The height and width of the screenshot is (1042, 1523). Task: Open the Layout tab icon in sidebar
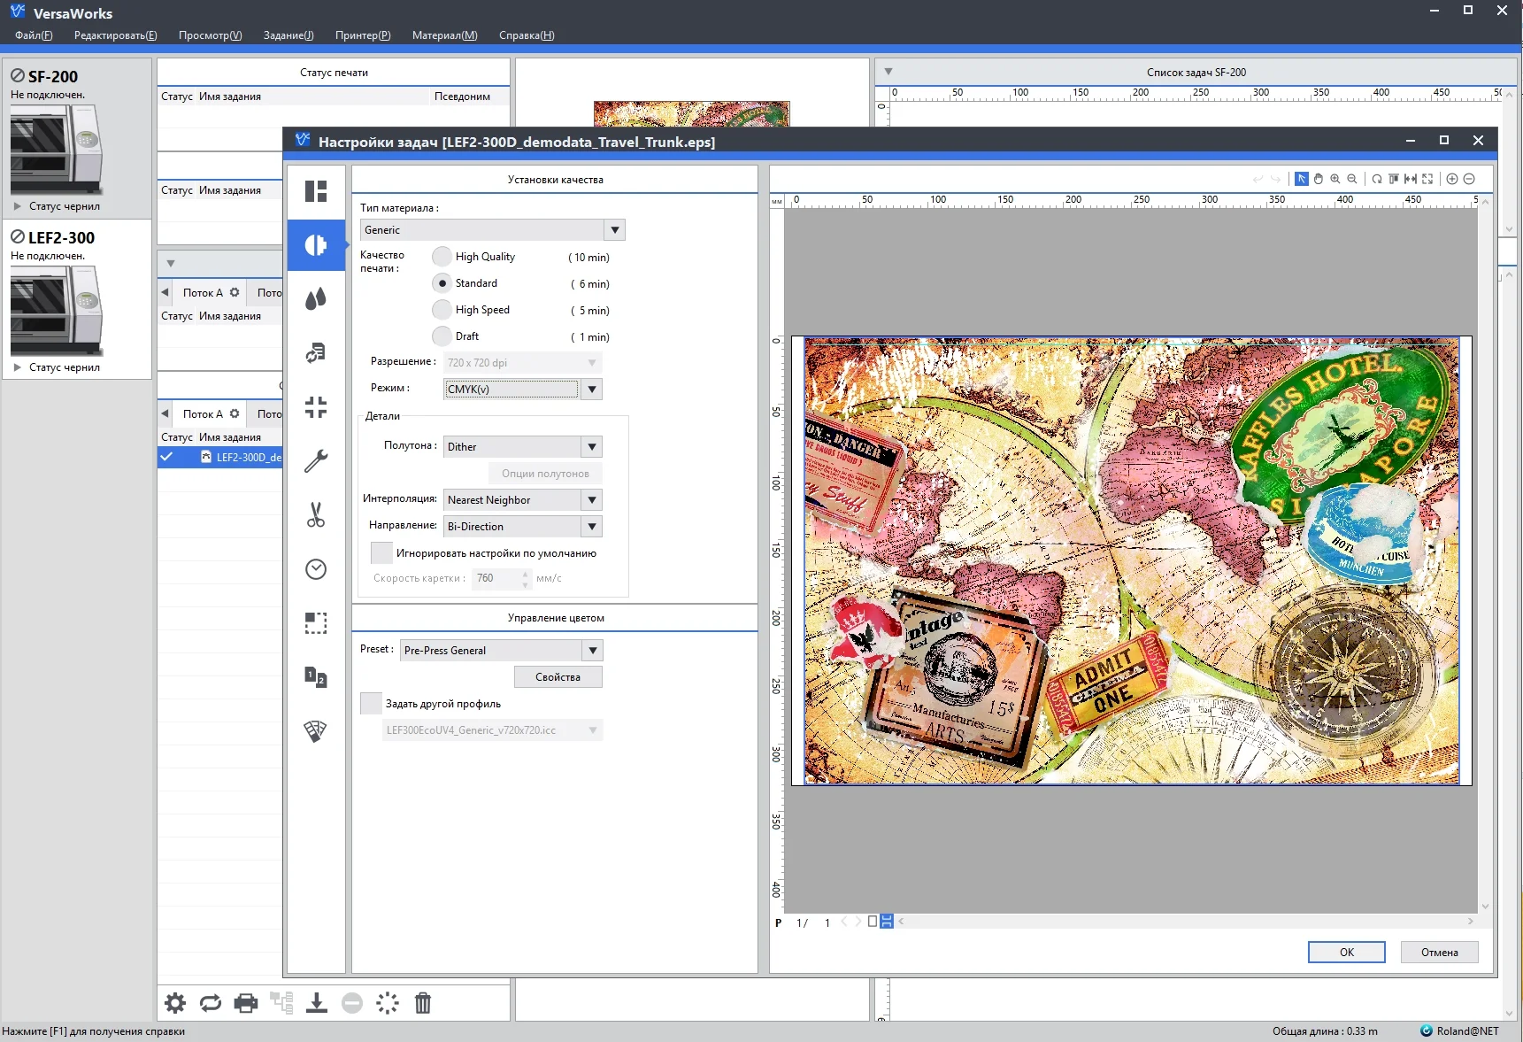click(316, 191)
